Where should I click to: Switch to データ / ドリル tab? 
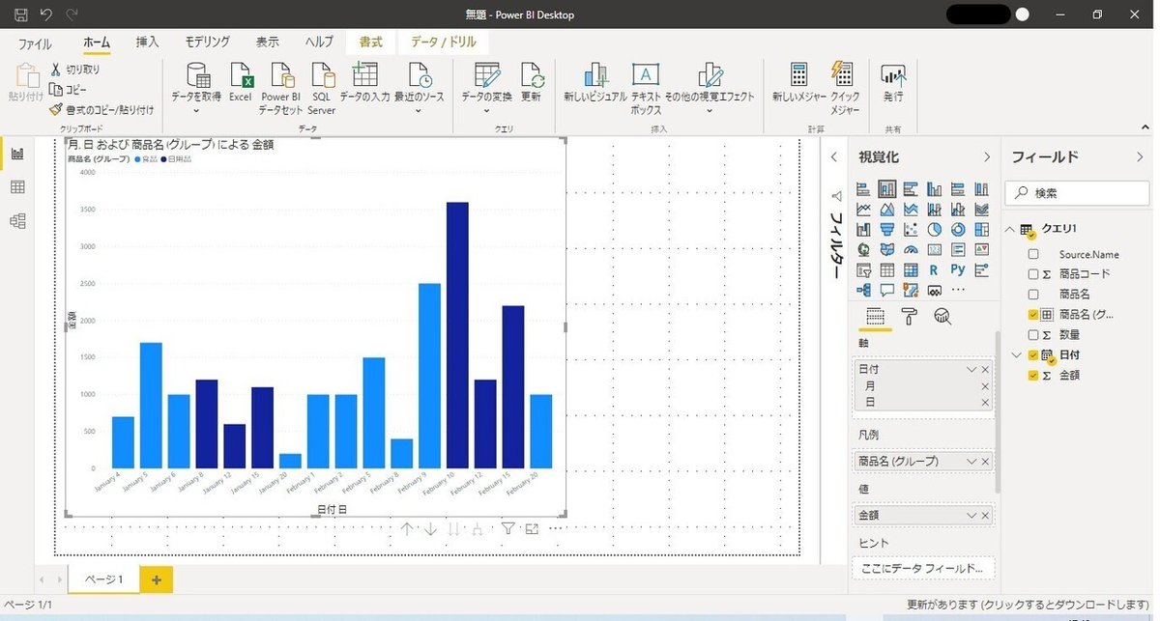[x=444, y=42]
